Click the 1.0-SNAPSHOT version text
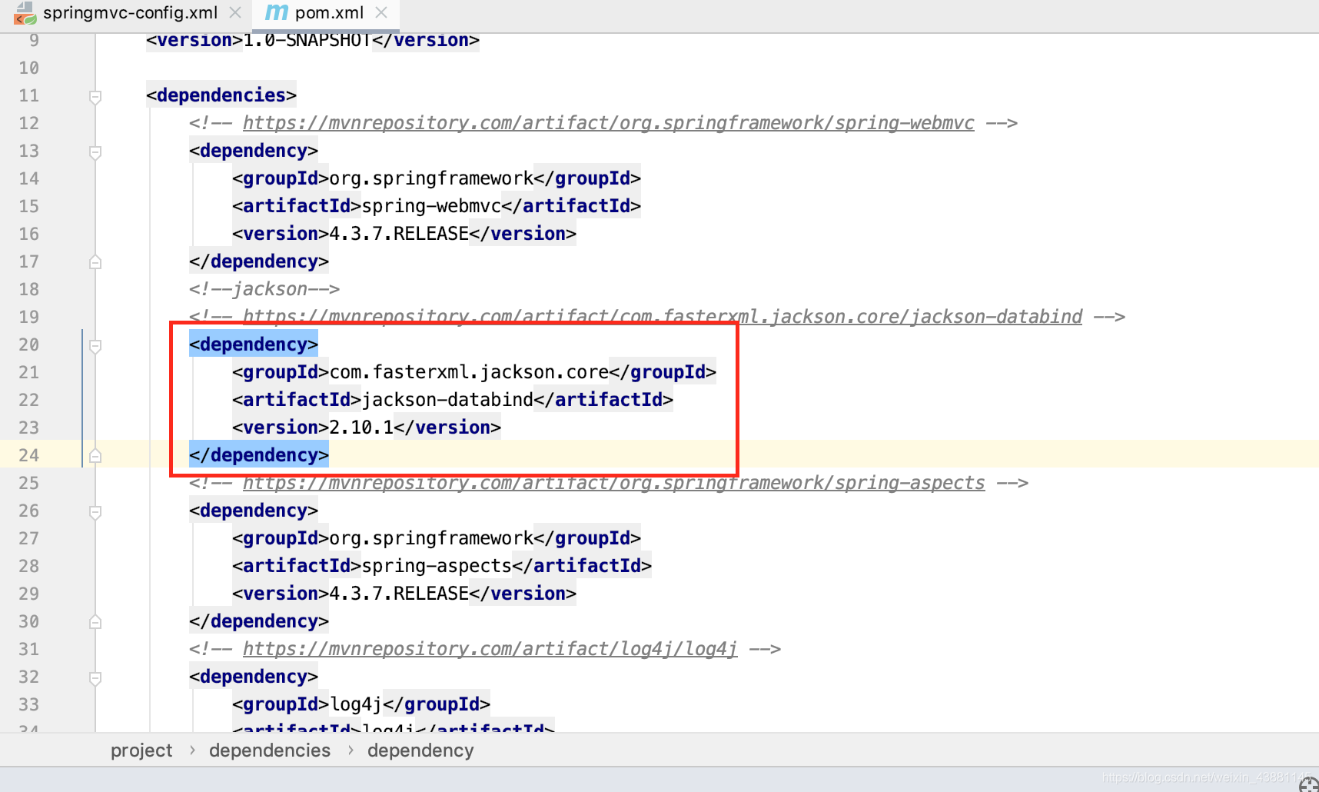 [307, 40]
